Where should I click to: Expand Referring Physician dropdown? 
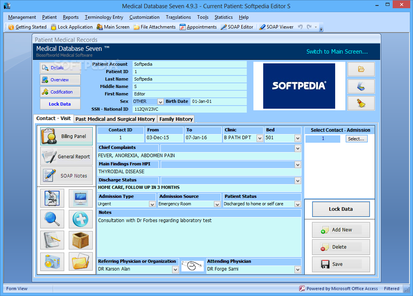point(175,269)
